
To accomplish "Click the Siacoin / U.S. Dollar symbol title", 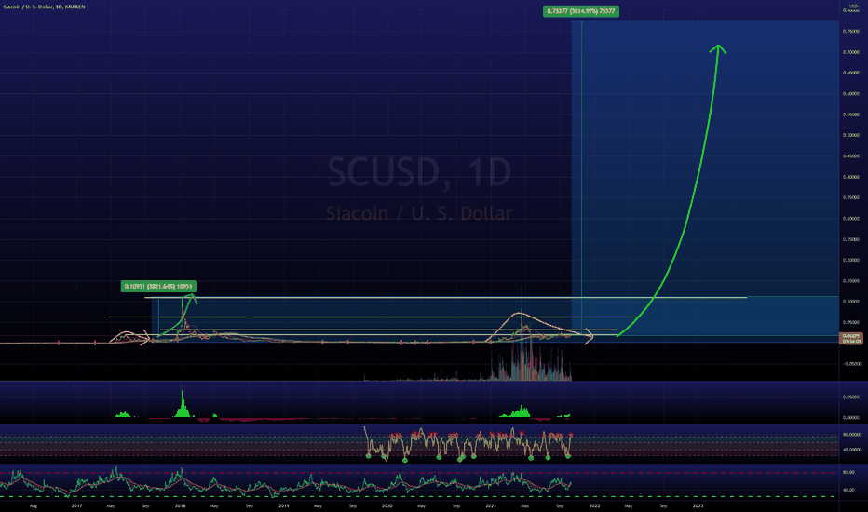I will tap(44, 7).
